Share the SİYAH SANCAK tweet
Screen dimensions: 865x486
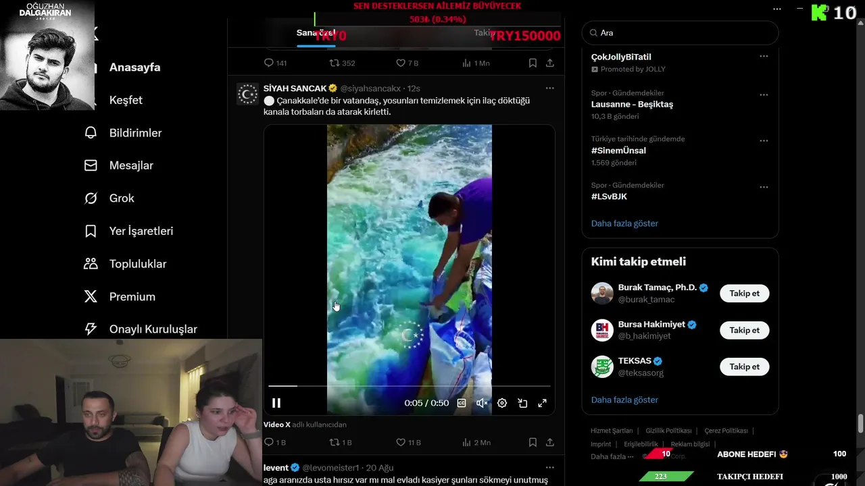[550, 442]
